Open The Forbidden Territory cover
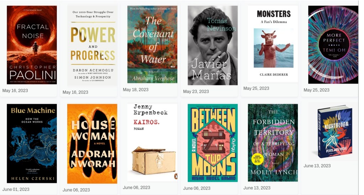This screenshot has height=195, width=364. (x=273, y=143)
